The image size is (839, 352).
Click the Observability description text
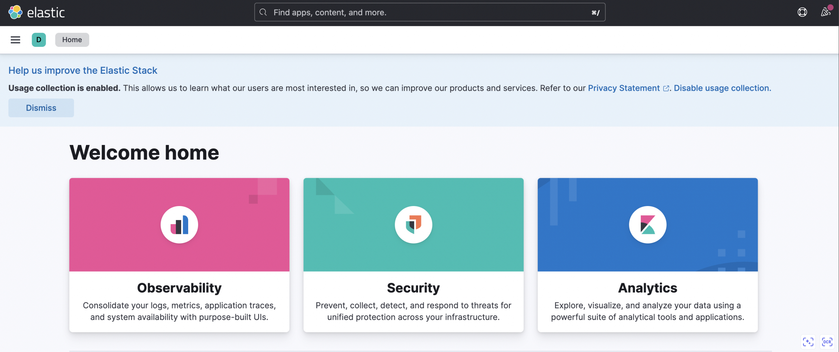click(180, 311)
